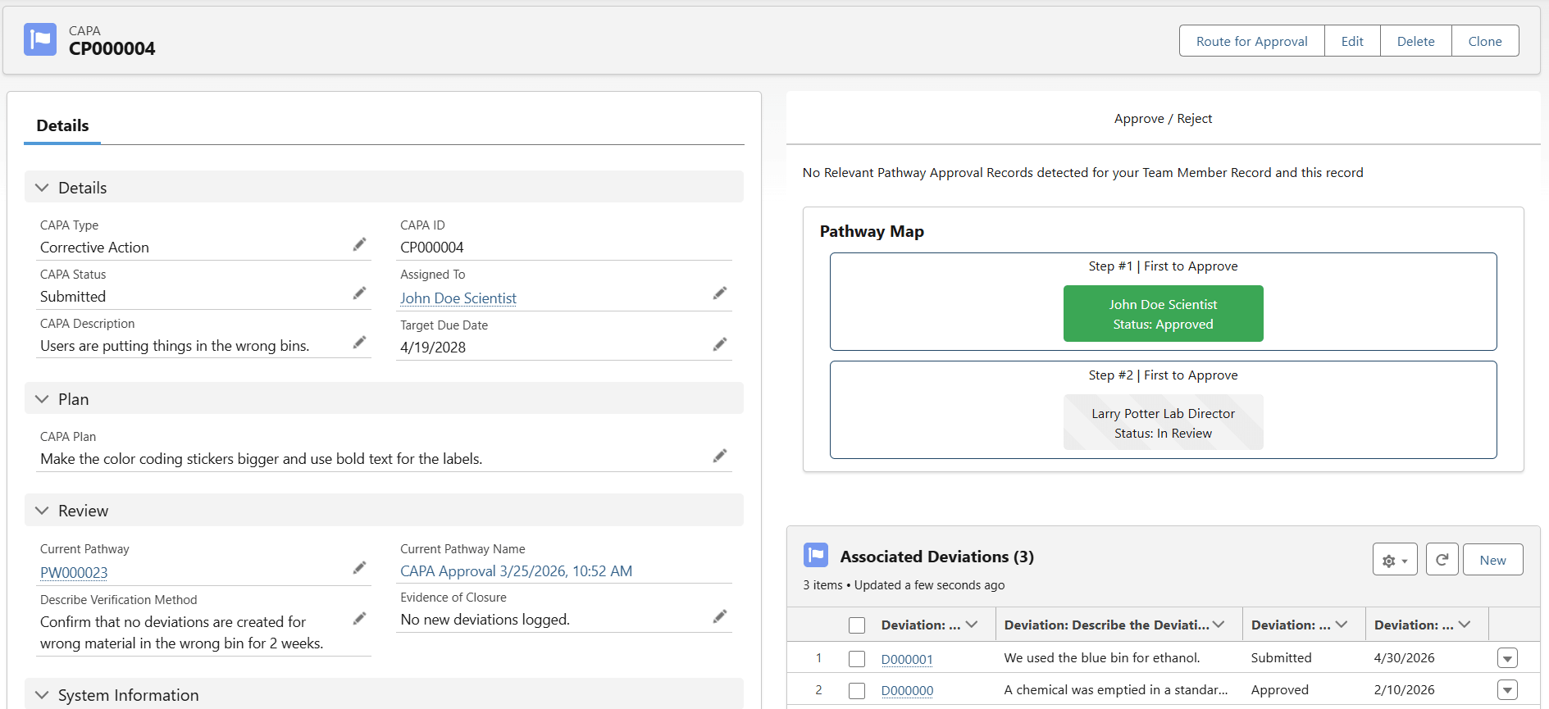Click Associated Deviations flag icon
The width and height of the screenshot is (1549, 709).
click(x=816, y=556)
